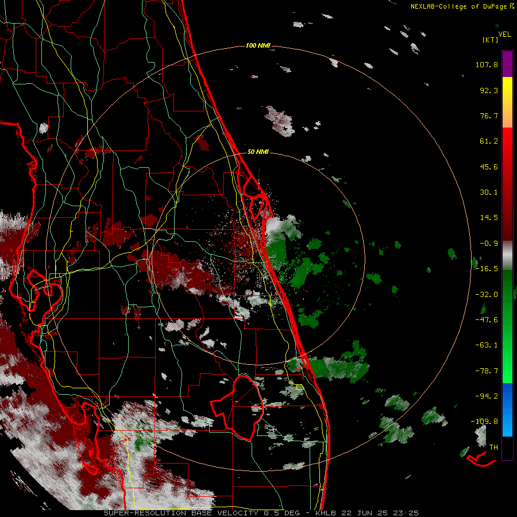Click the 100 NMI range ring label
Screen dimensions: 517x517
(x=258, y=45)
